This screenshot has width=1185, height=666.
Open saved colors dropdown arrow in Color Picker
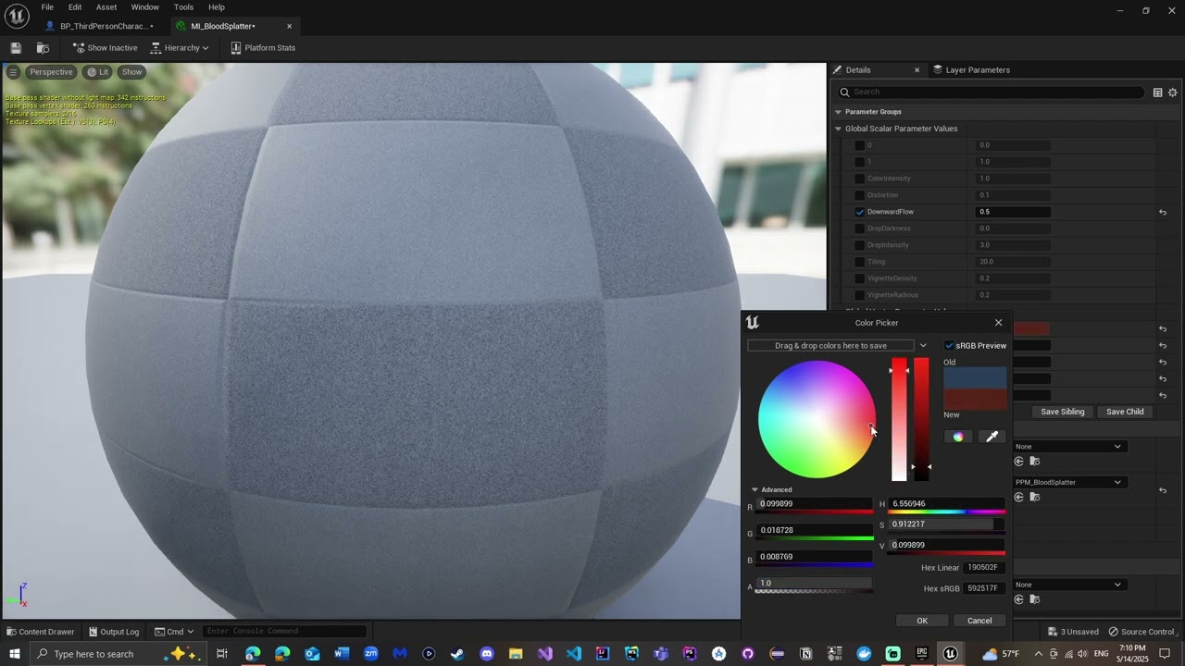(922, 346)
